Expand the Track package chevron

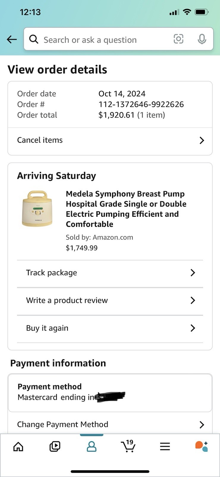click(193, 272)
